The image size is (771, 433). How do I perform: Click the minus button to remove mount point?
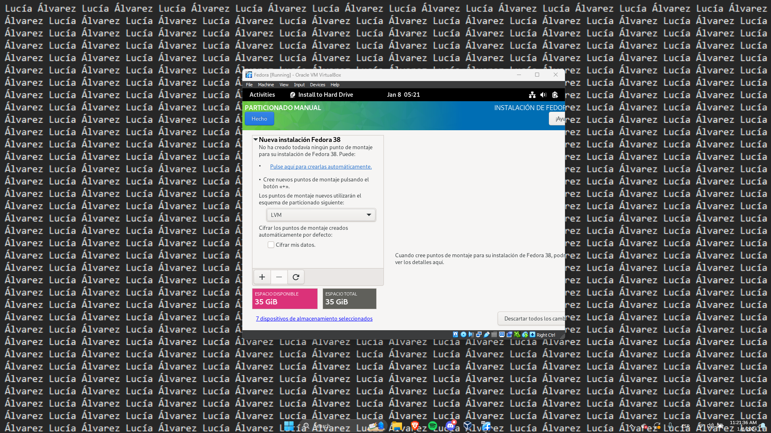point(279,277)
